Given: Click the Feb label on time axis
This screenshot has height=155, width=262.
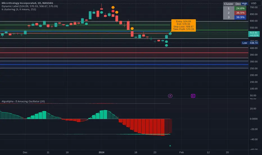Looking at the screenshot, I should (182, 152).
